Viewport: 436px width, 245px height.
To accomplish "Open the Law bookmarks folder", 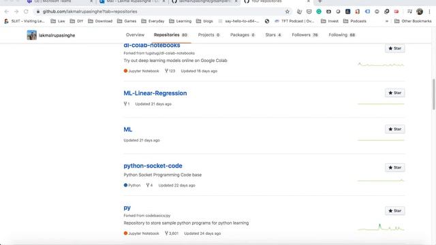I will pyautogui.click(x=58, y=21).
